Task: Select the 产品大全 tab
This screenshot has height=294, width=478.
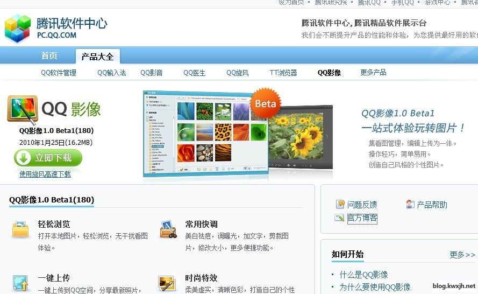Action: pyautogui.click(x=97, y=57)
